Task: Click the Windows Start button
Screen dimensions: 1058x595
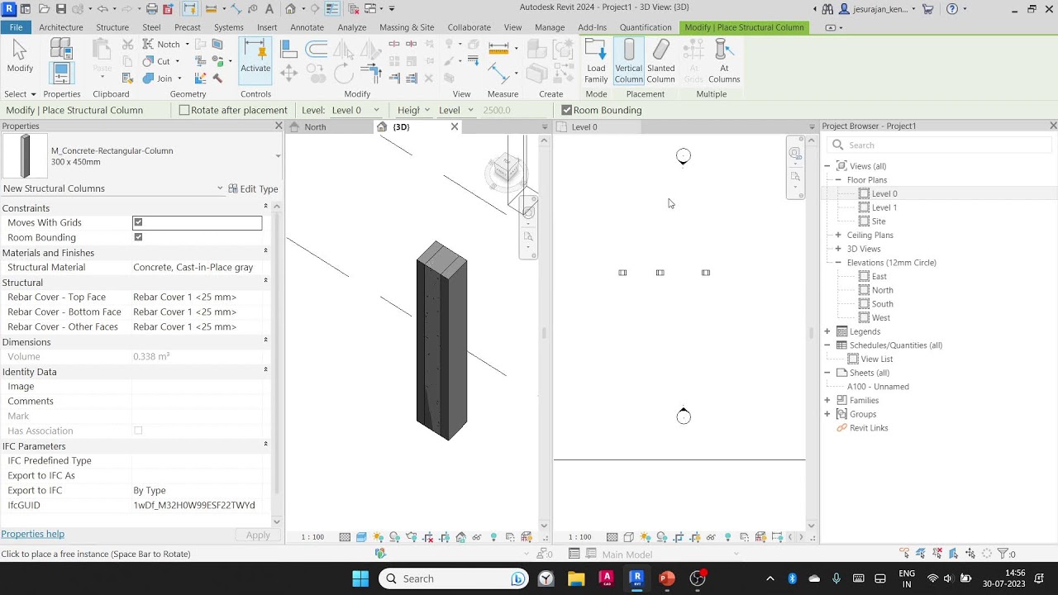Action: [360, 578]
